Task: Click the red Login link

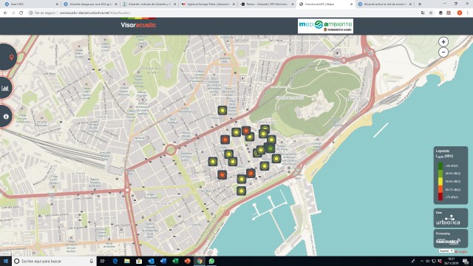Action: [461, 251]
